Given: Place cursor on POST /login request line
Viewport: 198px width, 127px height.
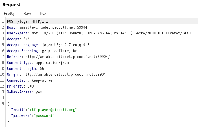Looking at the screenshot, I should point(27,21).
